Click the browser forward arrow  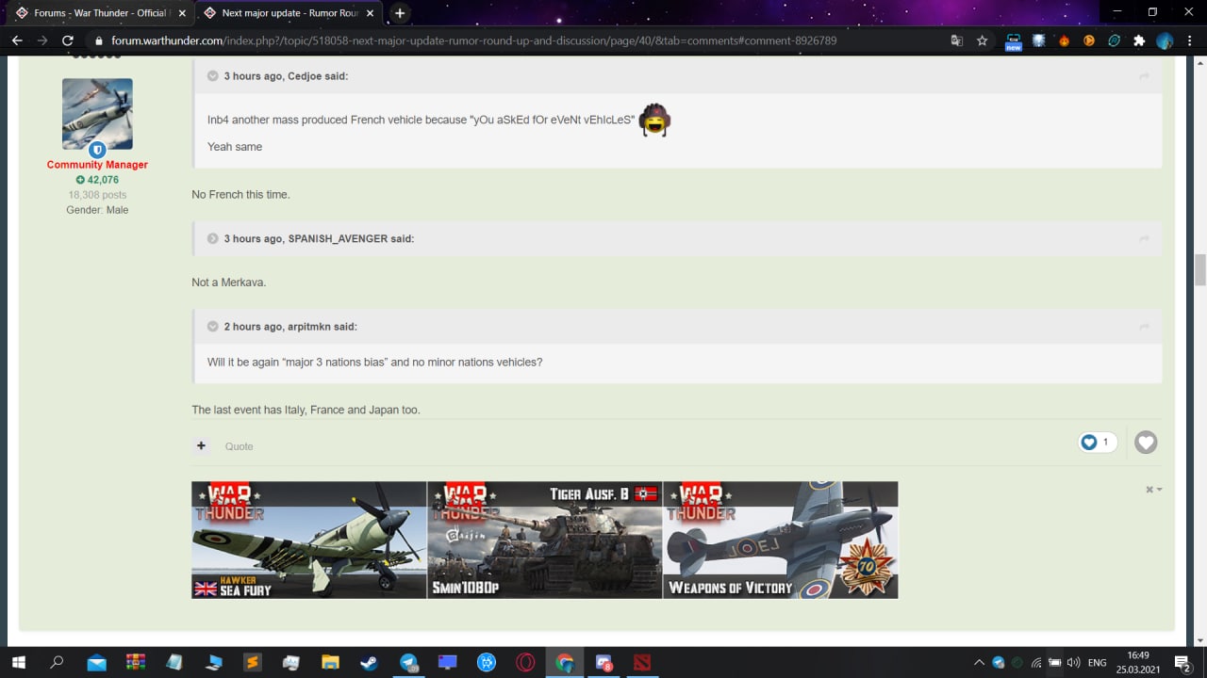42,40
